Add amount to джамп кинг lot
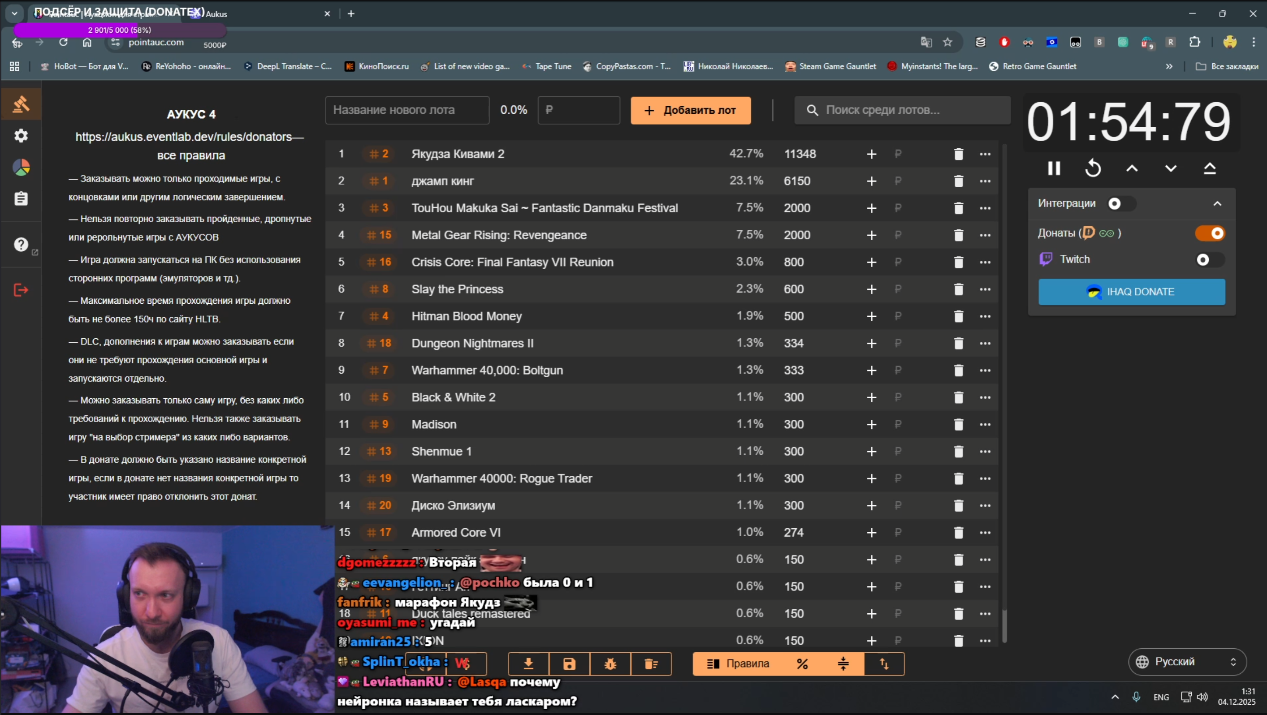 click(871, 181)
